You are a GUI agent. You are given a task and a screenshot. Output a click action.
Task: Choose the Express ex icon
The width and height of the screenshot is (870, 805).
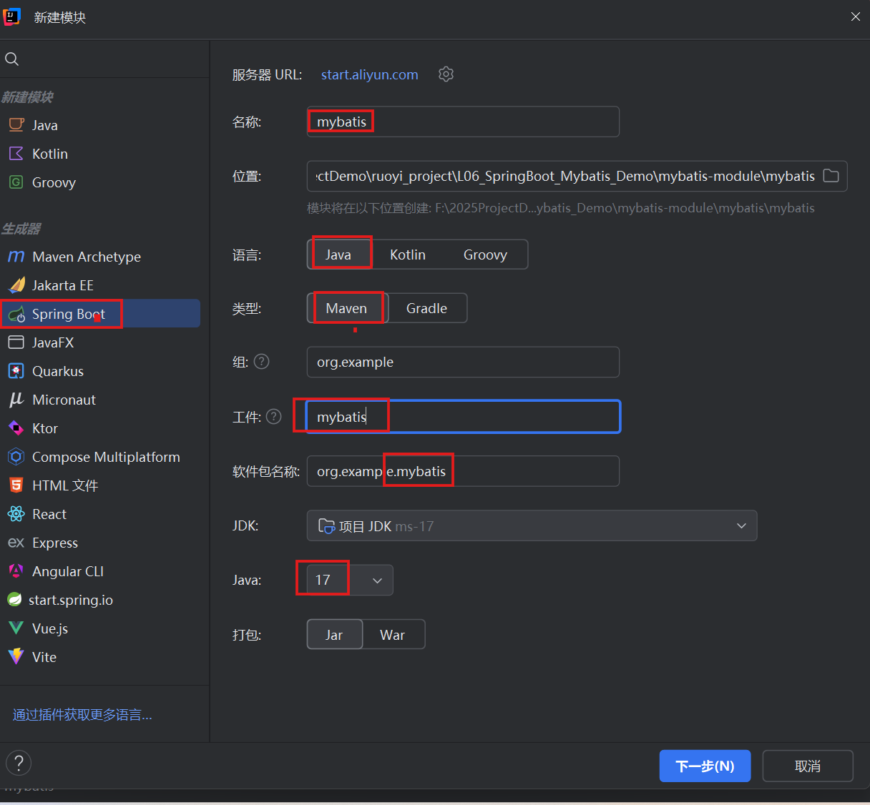pos(16,543)
